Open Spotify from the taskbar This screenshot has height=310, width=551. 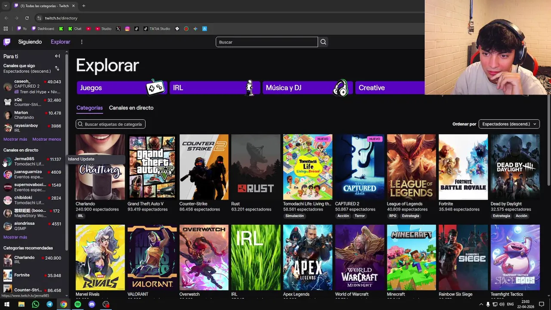coord(77,304)
